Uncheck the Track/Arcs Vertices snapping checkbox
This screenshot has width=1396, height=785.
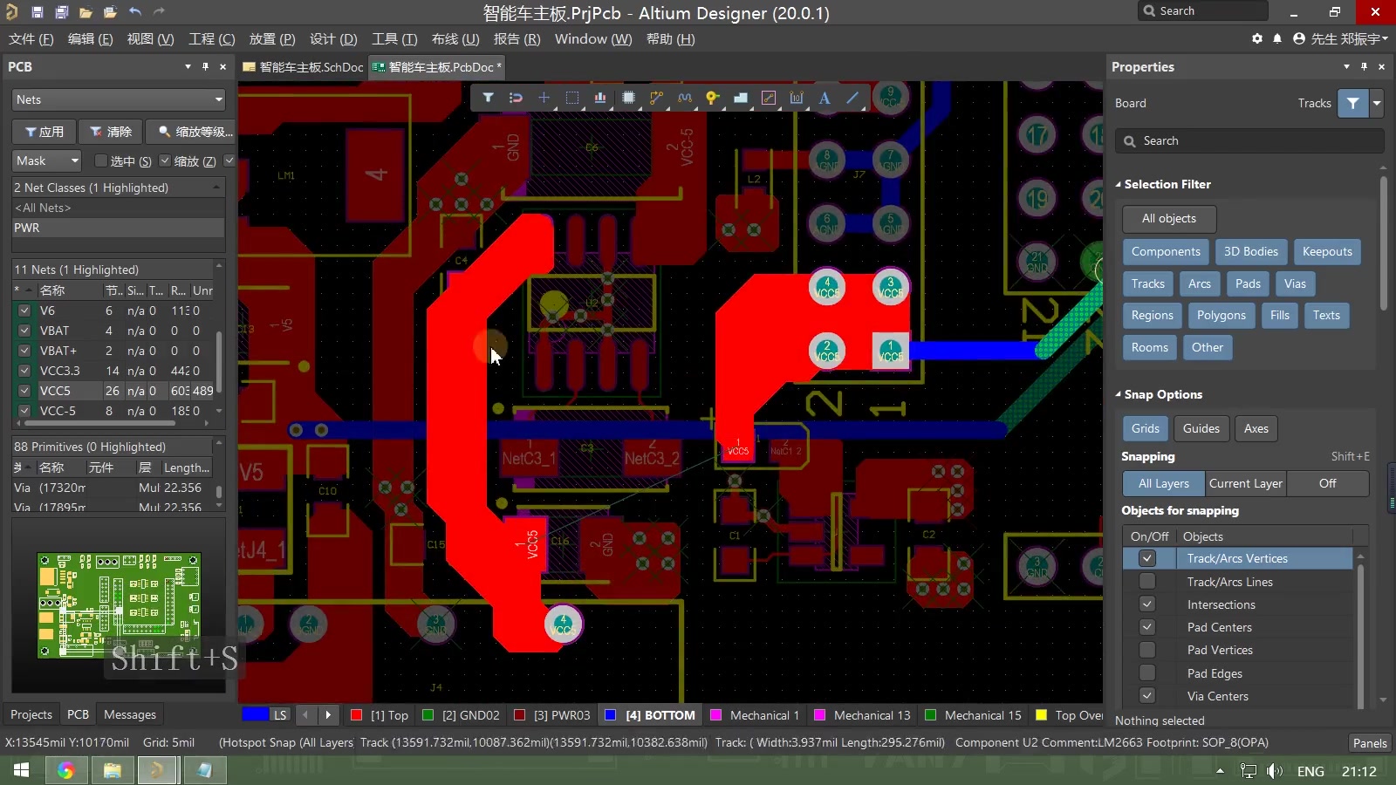[1147, 558]
